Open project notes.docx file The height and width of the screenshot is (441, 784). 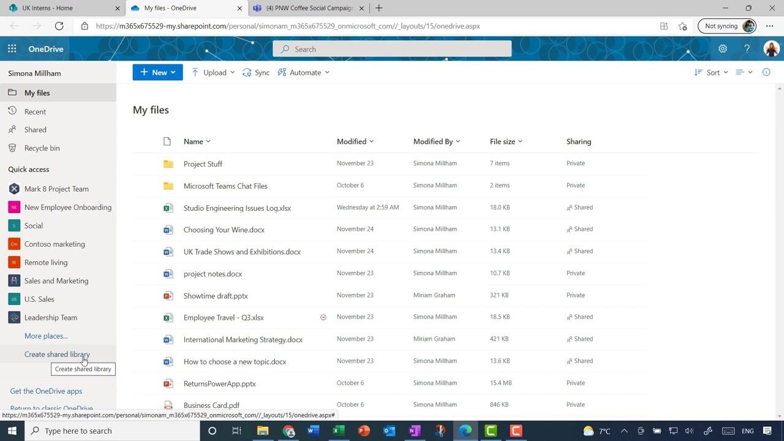coord(213,274)
